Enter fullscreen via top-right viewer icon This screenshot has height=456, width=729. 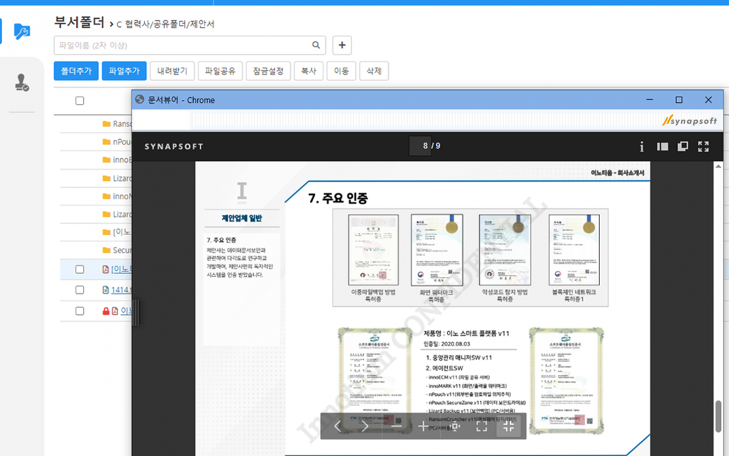click(x=703, y=147)
